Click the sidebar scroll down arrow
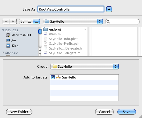Viewport: 142px width, 118px height. tap(40, 54)
